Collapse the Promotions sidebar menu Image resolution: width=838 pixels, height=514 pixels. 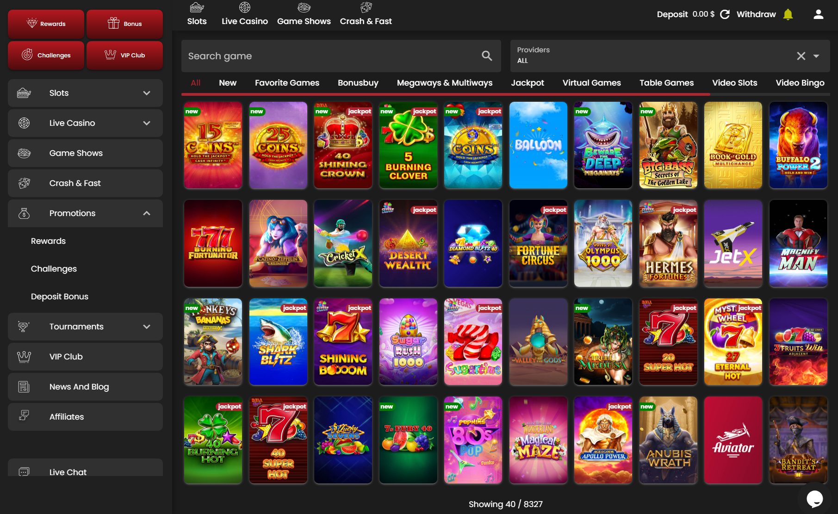[147, 213]
